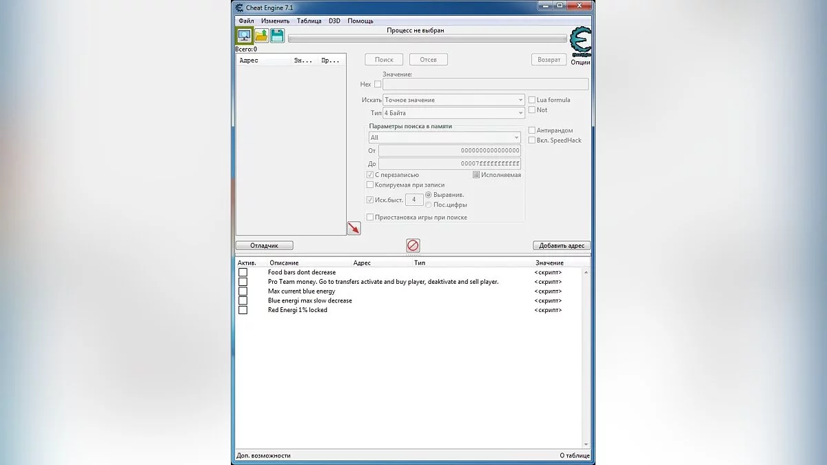827x465 pixels.
Task: Enable the Вкл. SpeedHack checkbox
Action: point(531,140)
